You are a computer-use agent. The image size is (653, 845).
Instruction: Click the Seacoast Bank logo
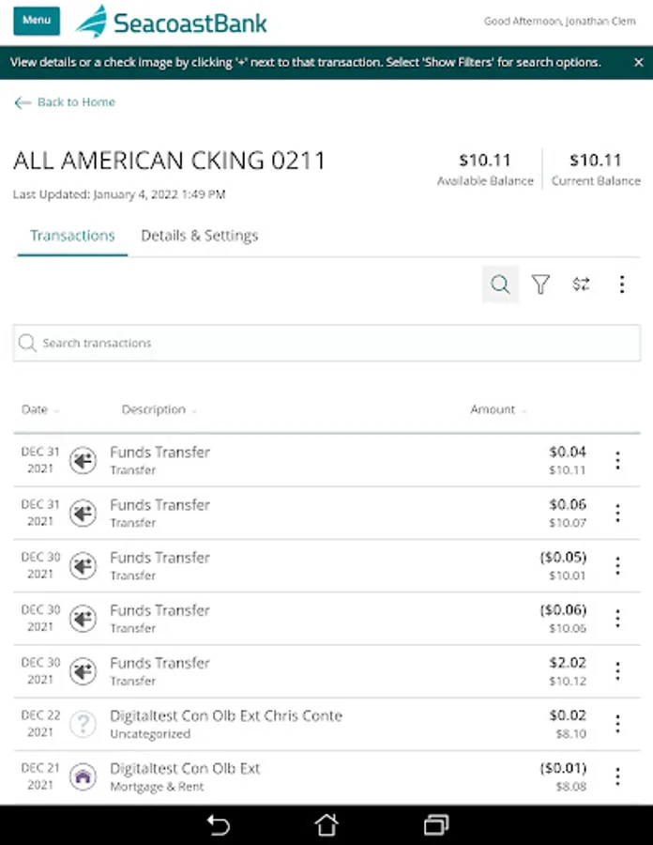click(x=172, y=22)
